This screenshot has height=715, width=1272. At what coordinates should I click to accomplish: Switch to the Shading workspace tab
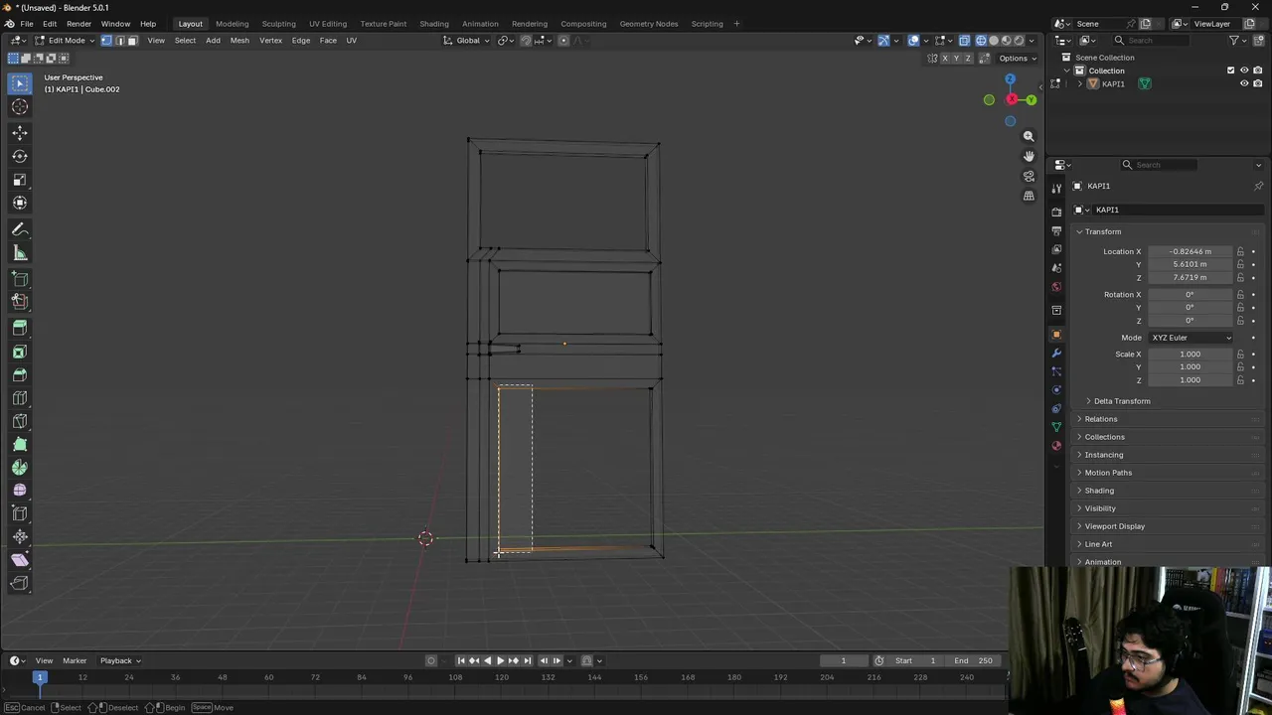point(434,24)
